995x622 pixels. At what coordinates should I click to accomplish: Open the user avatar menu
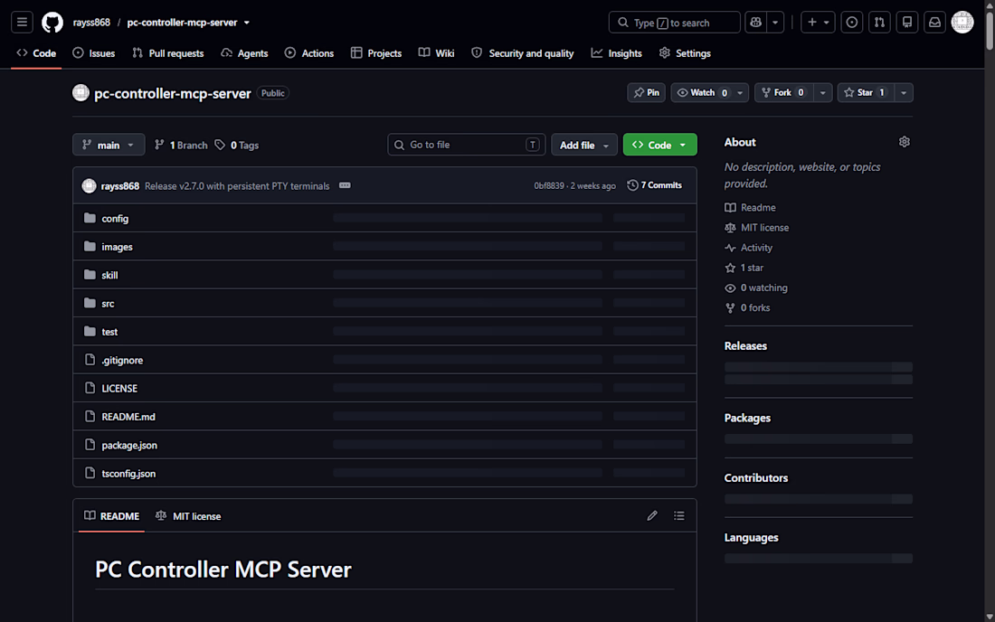click(962, 23)
